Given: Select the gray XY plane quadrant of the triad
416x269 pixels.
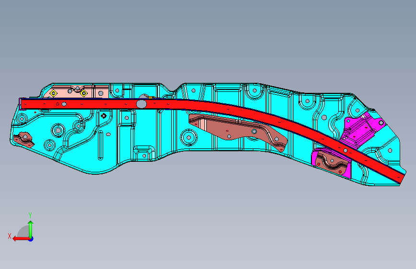Looking at the screenshot, I should tap(24, 232).
